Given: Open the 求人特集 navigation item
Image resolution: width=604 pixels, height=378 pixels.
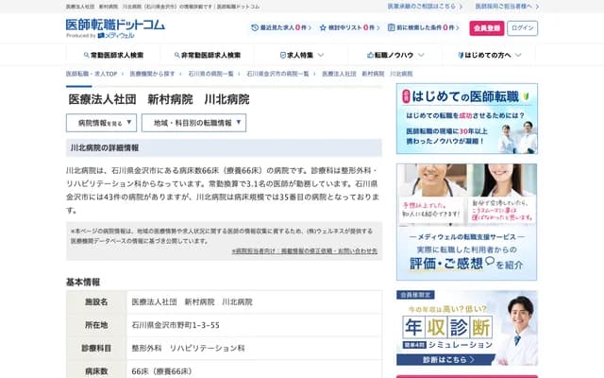Looking at the screenshot, I should 302,55.
